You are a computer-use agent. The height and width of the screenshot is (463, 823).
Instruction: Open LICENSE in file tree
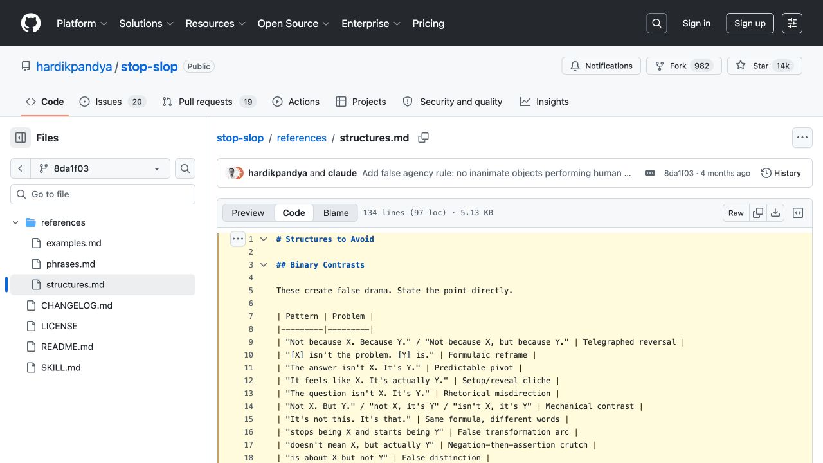pos(59,326)
